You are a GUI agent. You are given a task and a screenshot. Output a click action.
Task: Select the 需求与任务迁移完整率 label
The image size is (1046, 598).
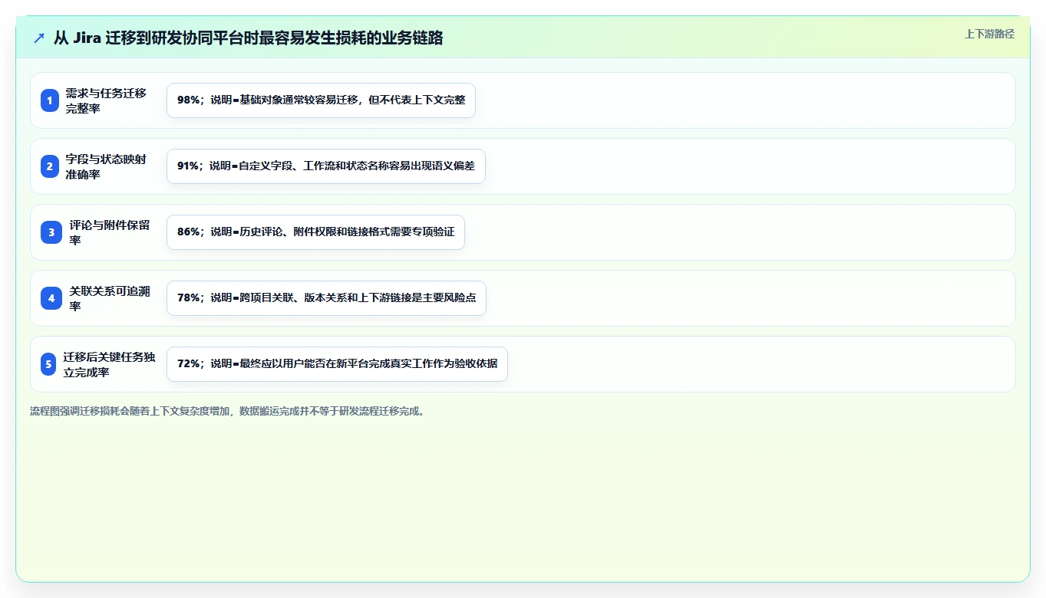(106, 100)
